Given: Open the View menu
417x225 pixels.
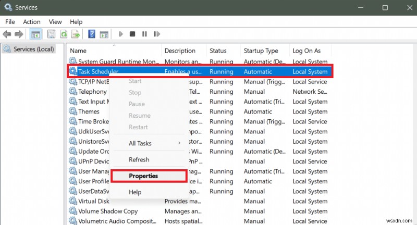Looking at the screenshot, I should (55, 22).
